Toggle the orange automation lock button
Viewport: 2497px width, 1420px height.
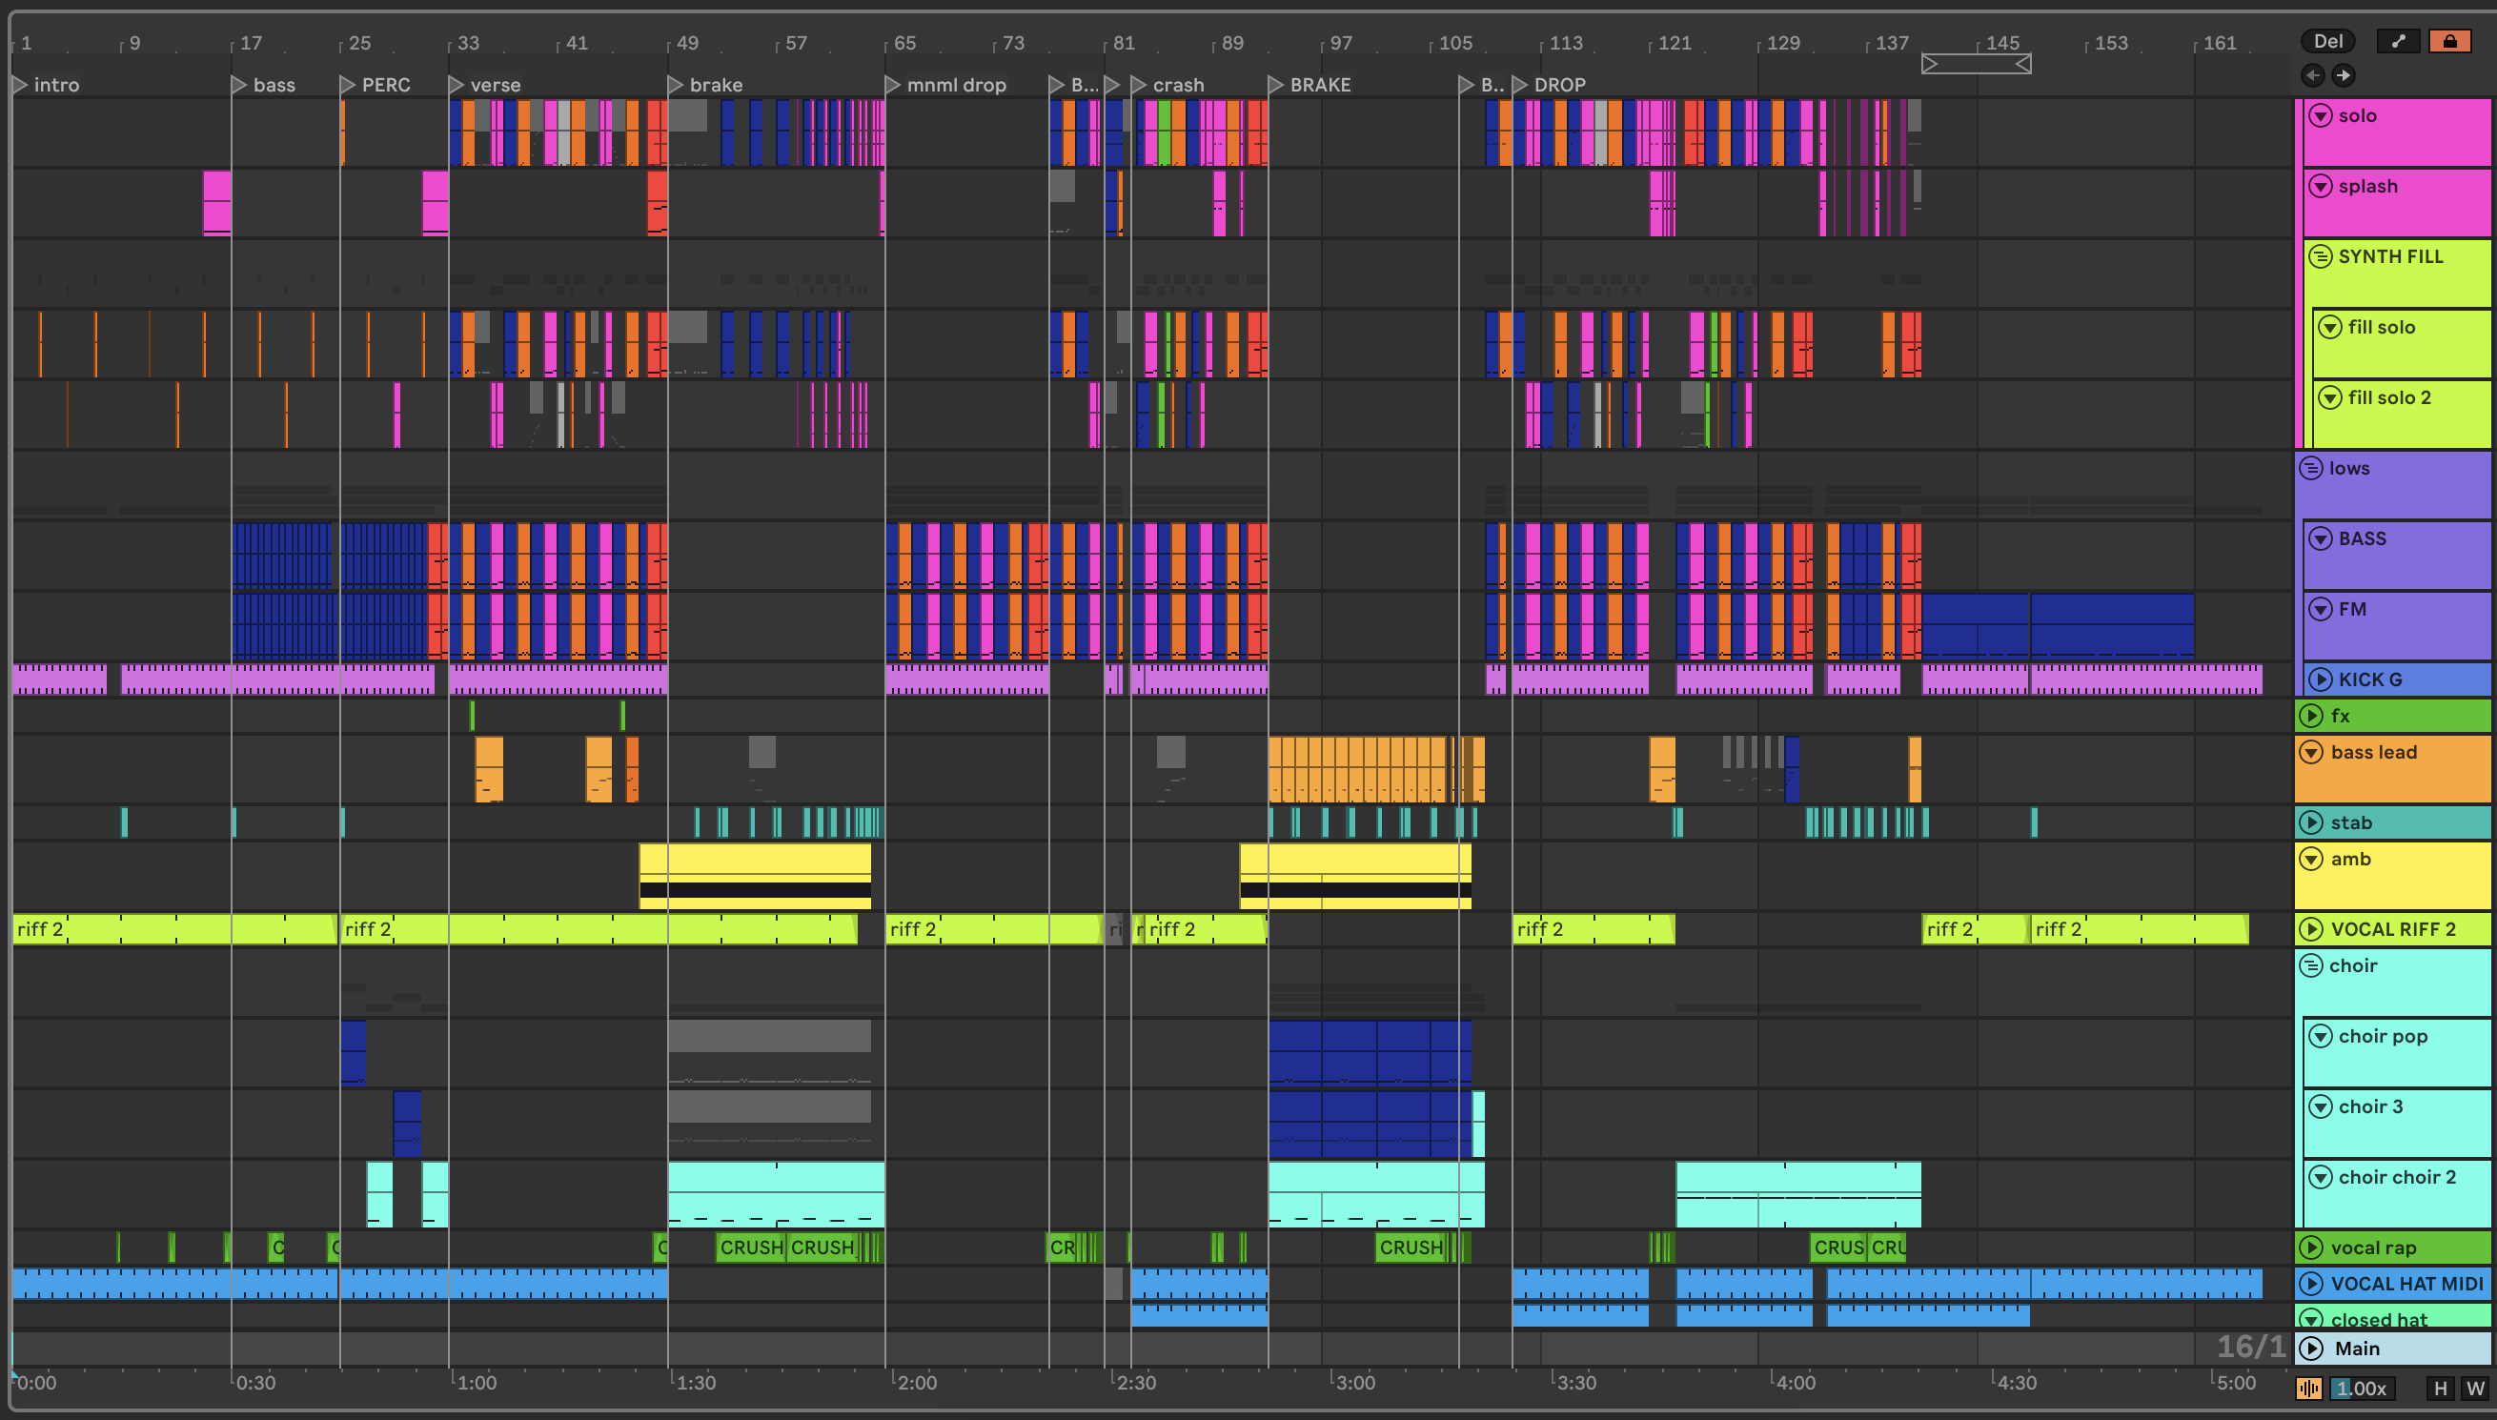2449,41
